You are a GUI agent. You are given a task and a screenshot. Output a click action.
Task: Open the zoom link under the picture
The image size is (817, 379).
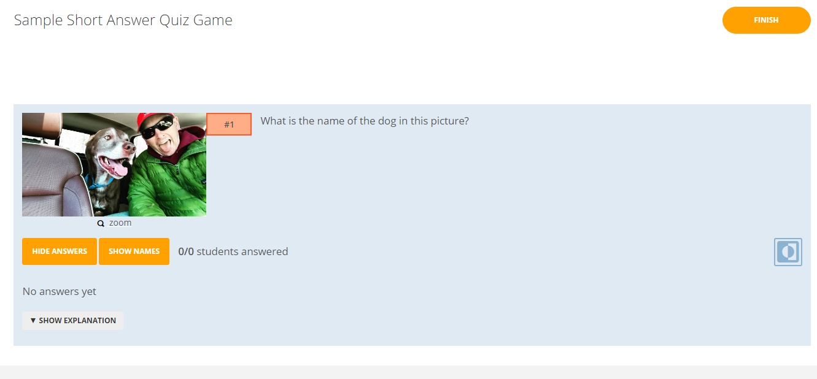[120, 223]
